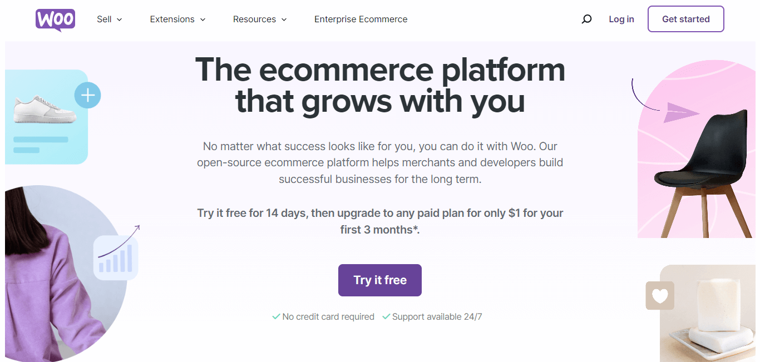760x362 pixels.
Task: Open the Extensions dropdown menu
Action: coord(177,19)
